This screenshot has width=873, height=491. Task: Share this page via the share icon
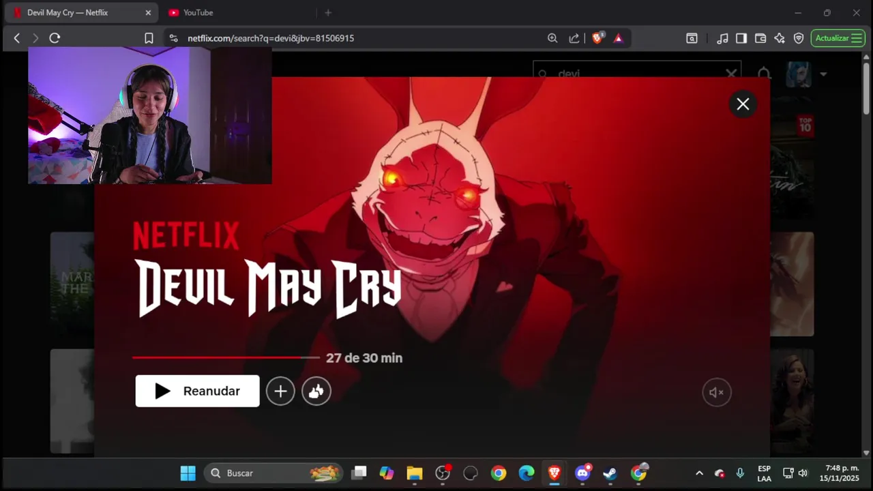pyautogui.click(x=574, y=38)
